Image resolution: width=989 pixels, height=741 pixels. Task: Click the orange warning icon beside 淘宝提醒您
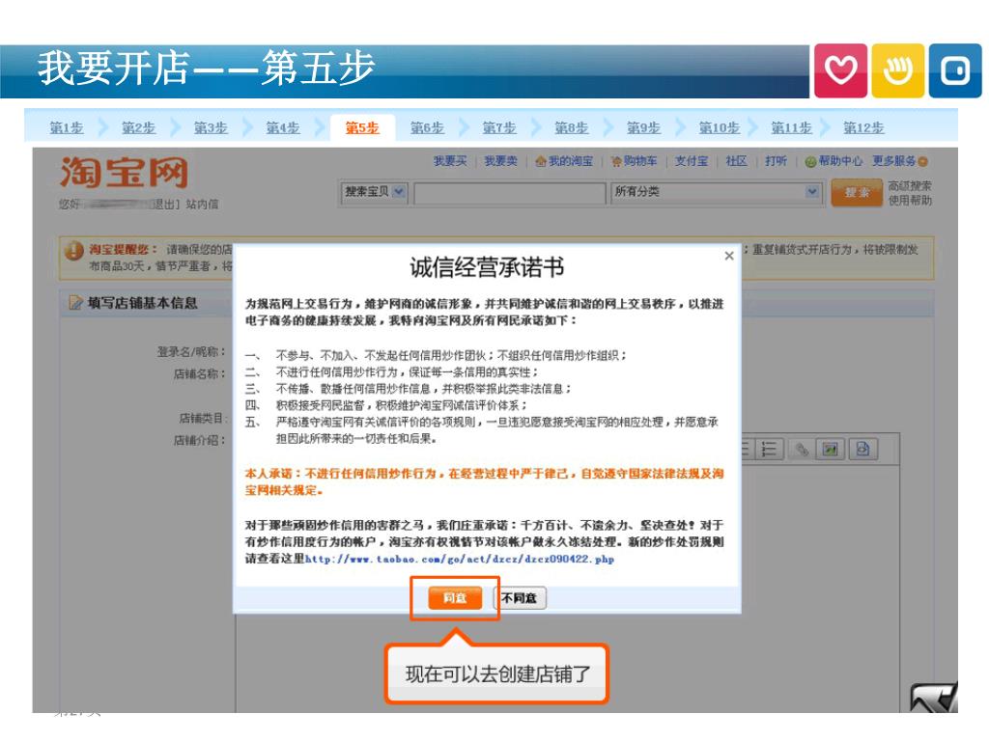coord(73,251)
